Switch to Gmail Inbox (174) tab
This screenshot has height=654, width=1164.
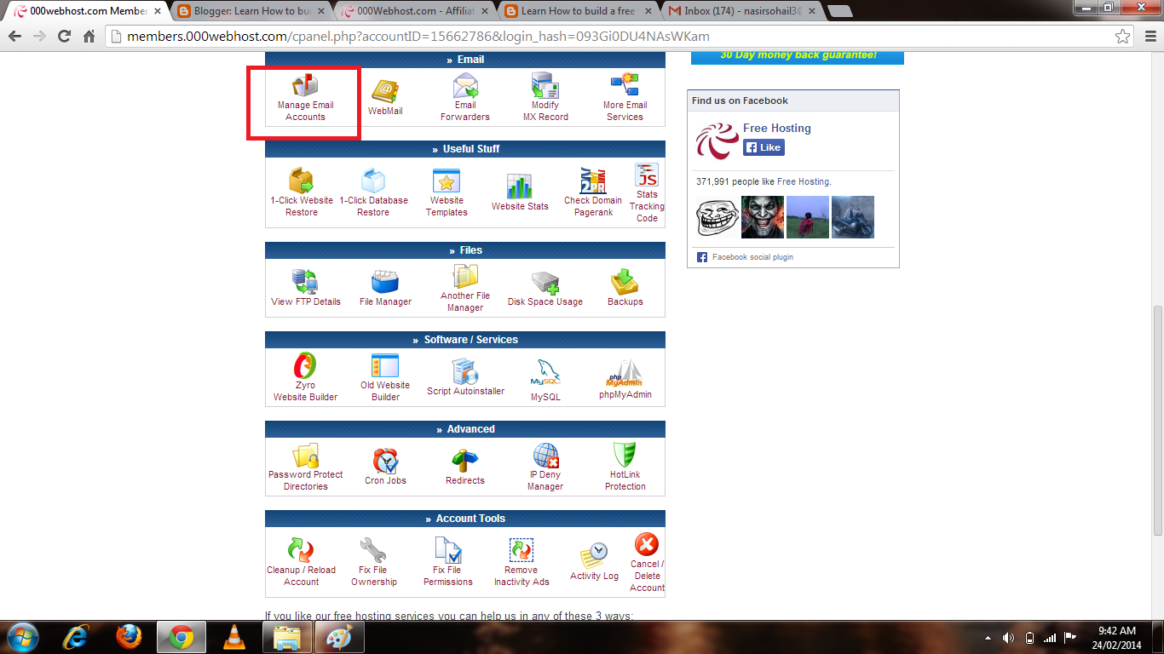740,11
